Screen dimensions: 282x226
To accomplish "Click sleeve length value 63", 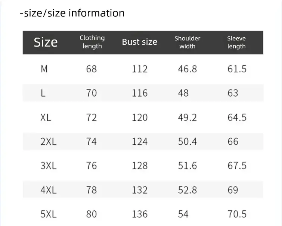I will pos(233,93).
